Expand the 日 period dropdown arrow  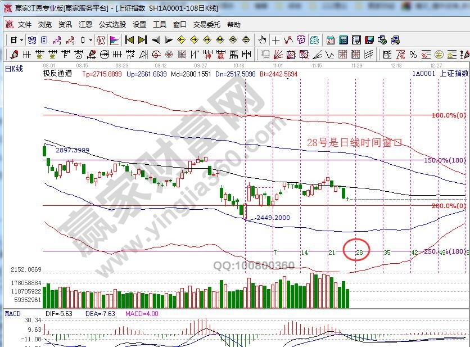(21, 40)
